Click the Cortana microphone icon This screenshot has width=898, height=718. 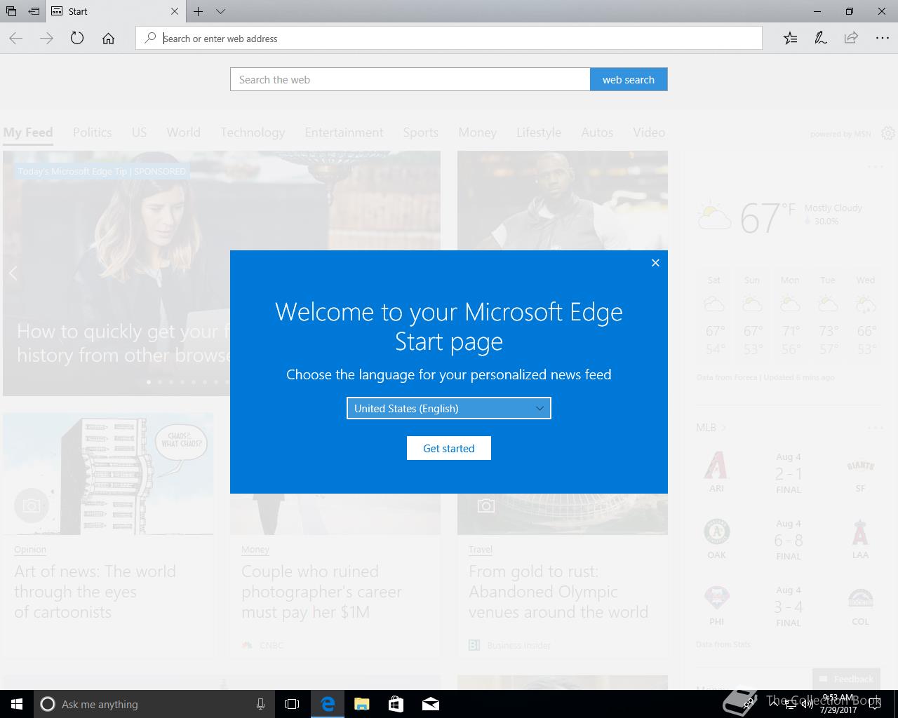260,704
